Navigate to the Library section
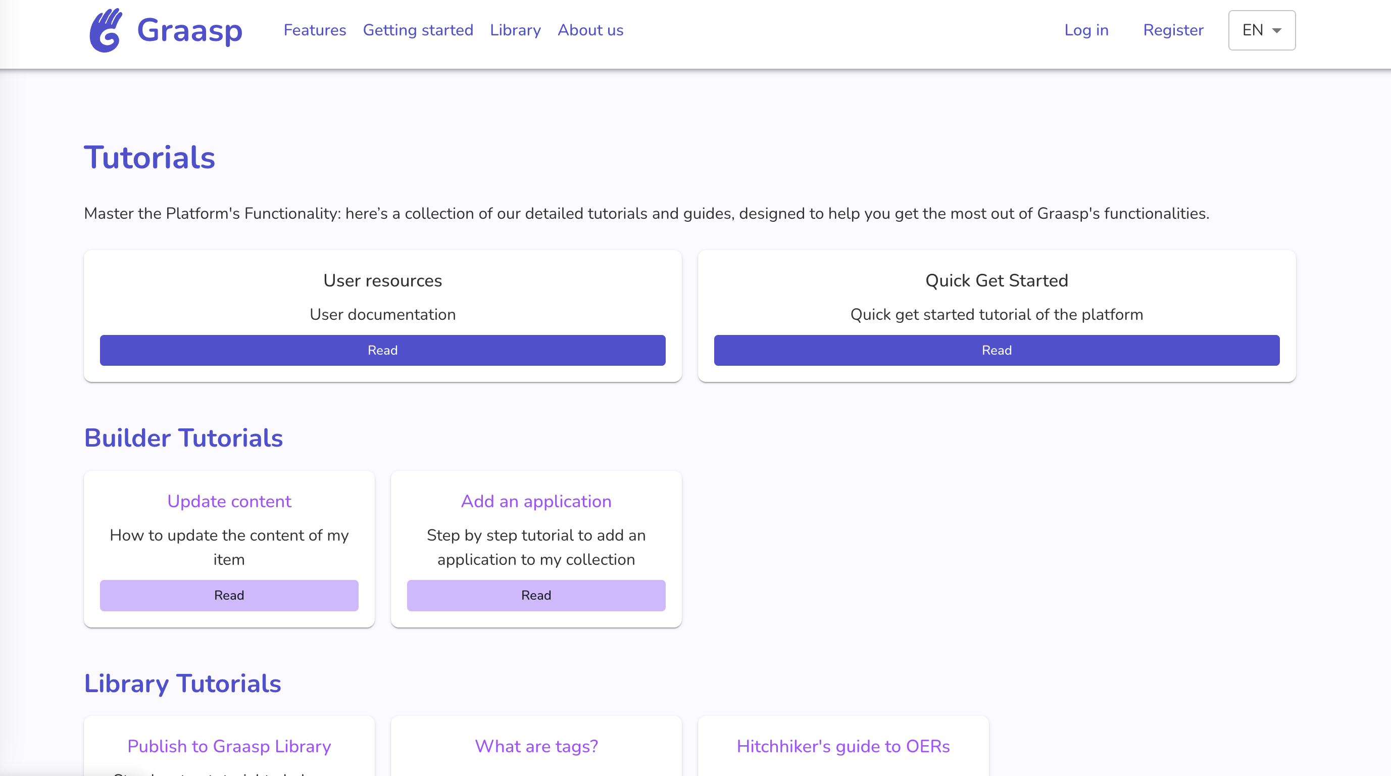Viewport: 1391px width, 776px height. tap(515, 30)
